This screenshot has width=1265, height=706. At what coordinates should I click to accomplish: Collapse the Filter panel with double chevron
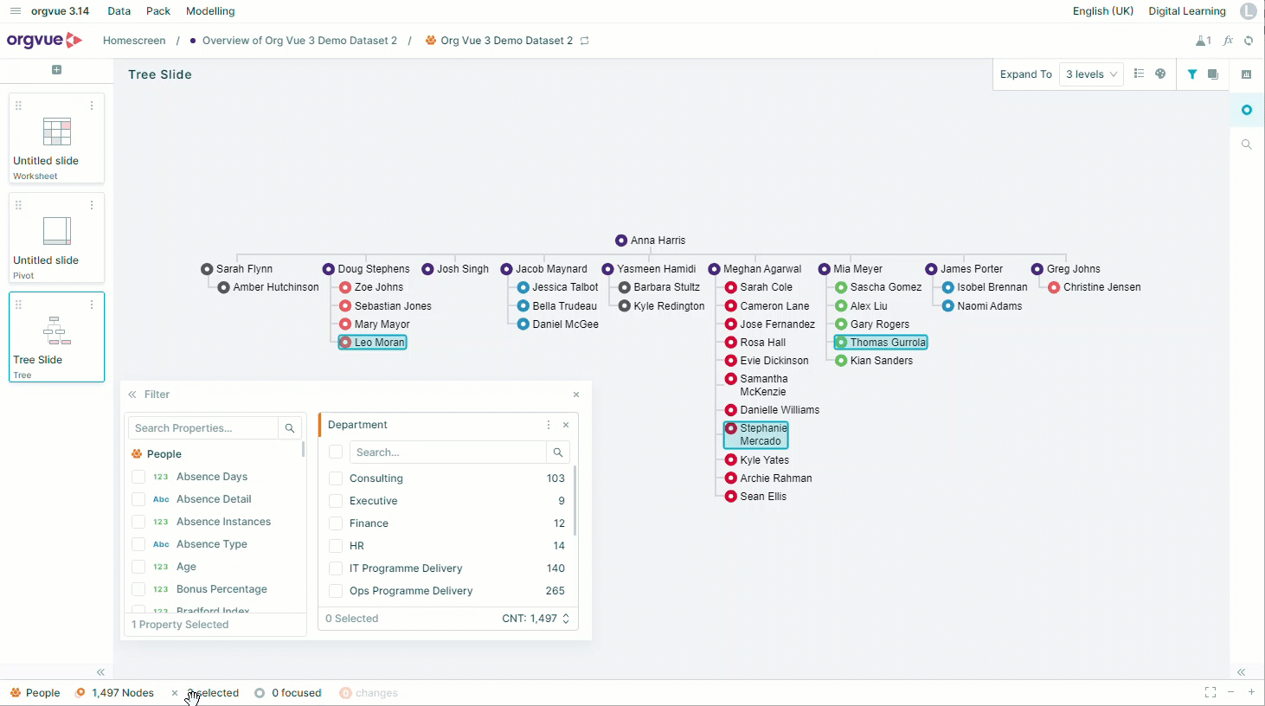tap(132, 395)
